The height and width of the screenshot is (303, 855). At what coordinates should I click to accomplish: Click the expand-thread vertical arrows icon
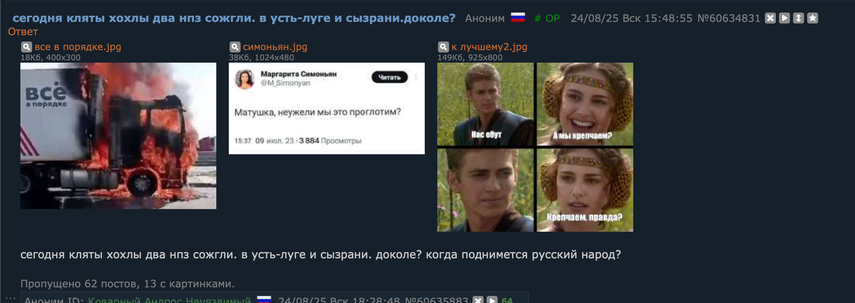[798, 18]
